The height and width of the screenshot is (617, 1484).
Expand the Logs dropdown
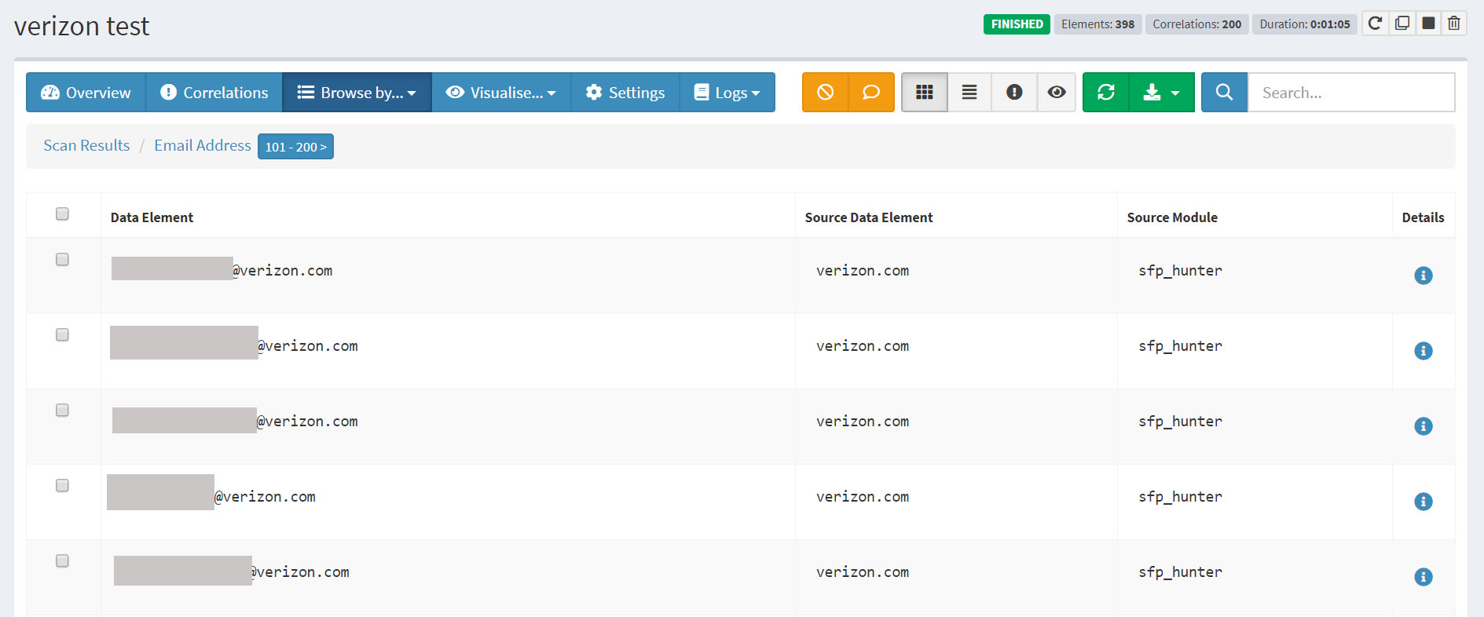click(x=727, y=93)
